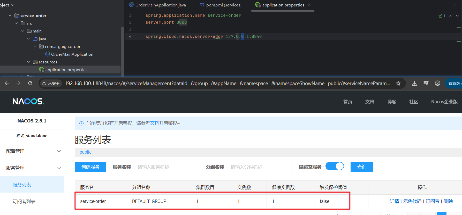Jump to previous highlighted problem arrow
This screenshot has height=215, width=462.
451,16
